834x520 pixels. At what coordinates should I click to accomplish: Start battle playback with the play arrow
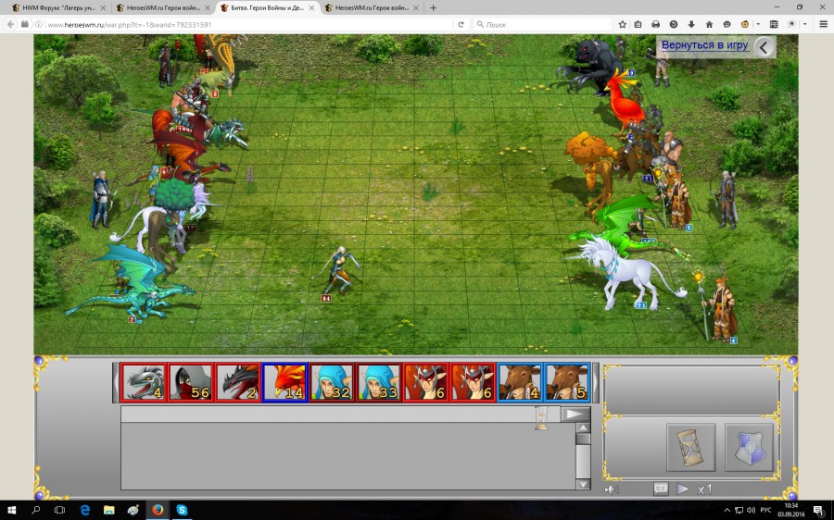(682, 489)
